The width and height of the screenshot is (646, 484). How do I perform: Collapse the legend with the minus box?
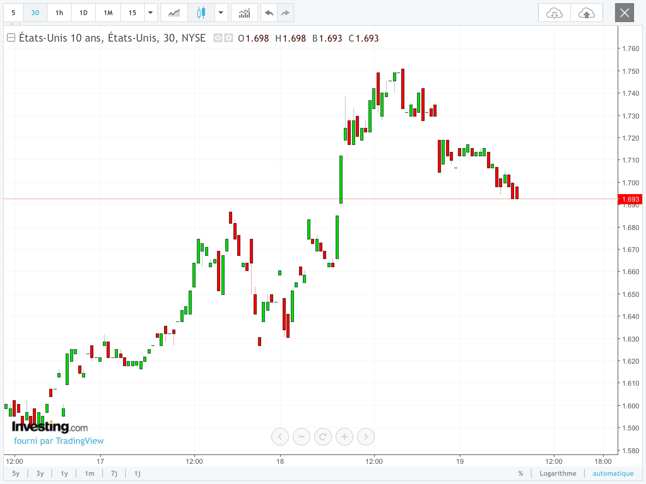click(x=11, y=38)
